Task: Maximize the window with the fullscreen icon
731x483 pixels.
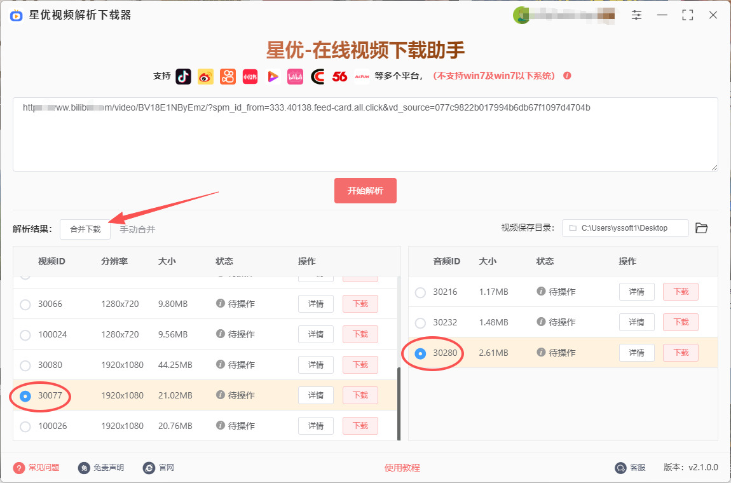Action: [687, 15]
